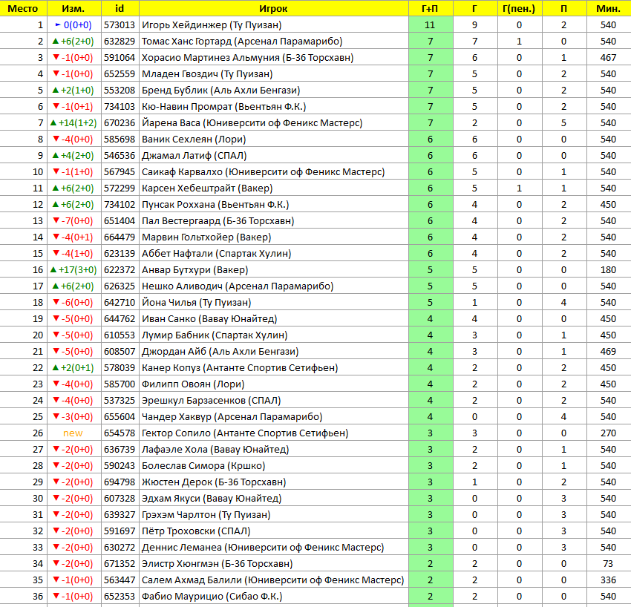631x607 pixels.
Task: Click red down arrow in Фабио Маурицио row
Action: (x=56, y=596)
